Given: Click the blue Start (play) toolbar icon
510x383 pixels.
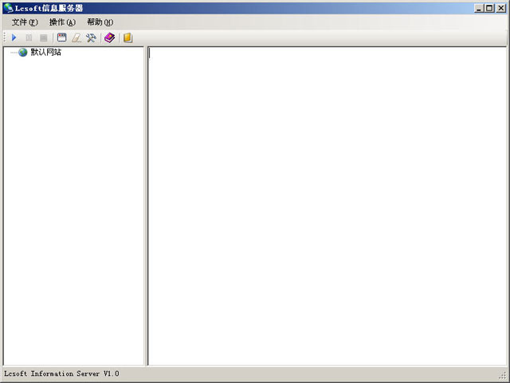Looking at the screenshot, I should point(14,38).
